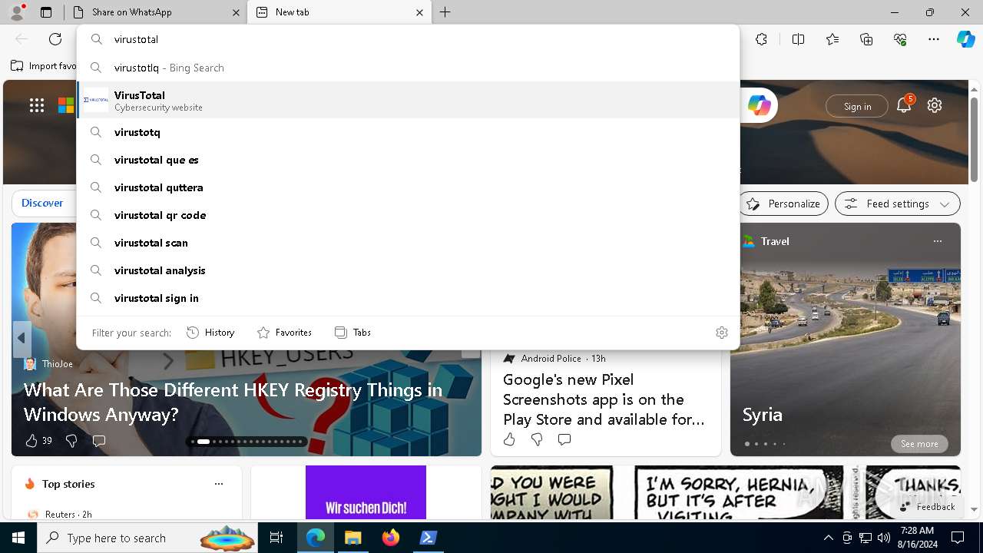
Task: Close the Share on WhatsApp tab
Action: pyautogui.click(x=236, y=12)
